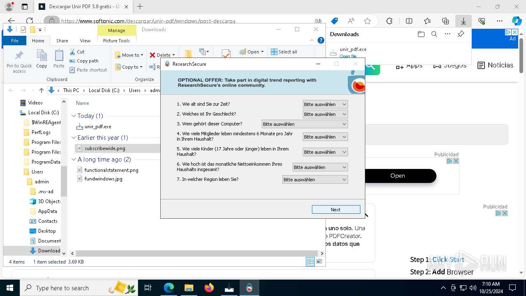Open the Edge collections icon

click(445, 21)
